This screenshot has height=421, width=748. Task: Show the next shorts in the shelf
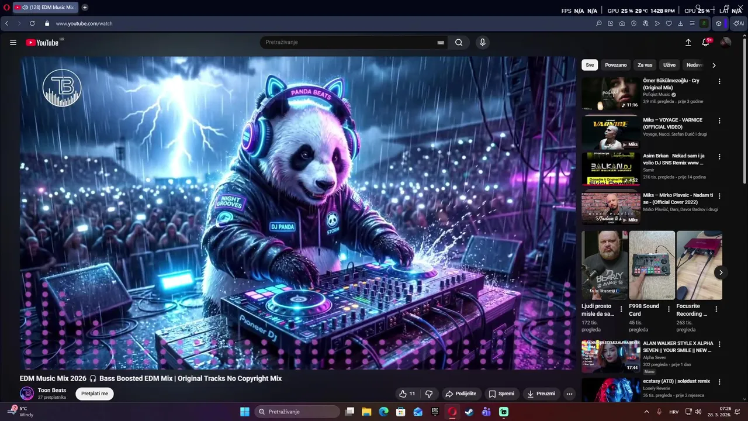point(721,272)
